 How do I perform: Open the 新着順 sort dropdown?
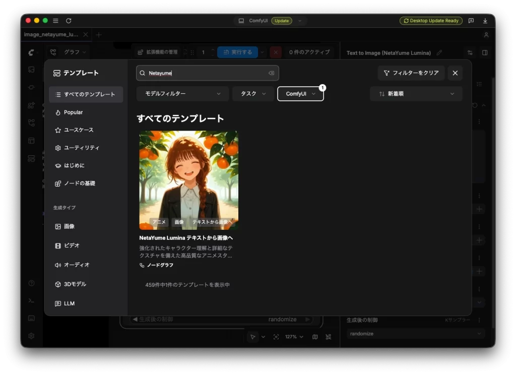[416, 94]
